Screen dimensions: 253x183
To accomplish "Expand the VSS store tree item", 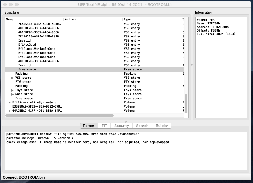I will [12, 78].
